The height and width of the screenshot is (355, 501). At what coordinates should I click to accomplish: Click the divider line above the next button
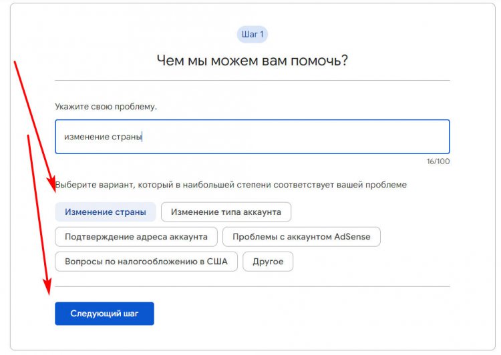pyautogui.click(x=252, y=287)
